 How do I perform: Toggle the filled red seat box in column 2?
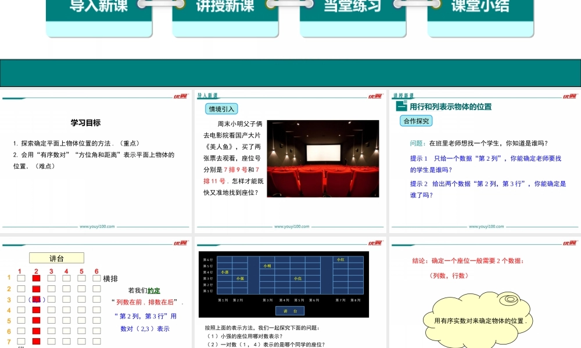[36, 278]
